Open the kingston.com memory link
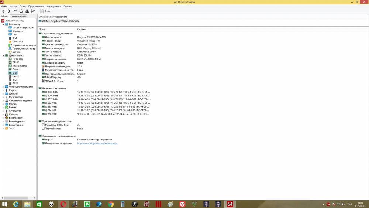Screen dimensions: 369x208 pyautogui.click(x=97, y=143)
